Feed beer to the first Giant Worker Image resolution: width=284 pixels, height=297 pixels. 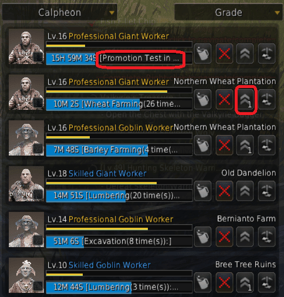tap(202, 53)
